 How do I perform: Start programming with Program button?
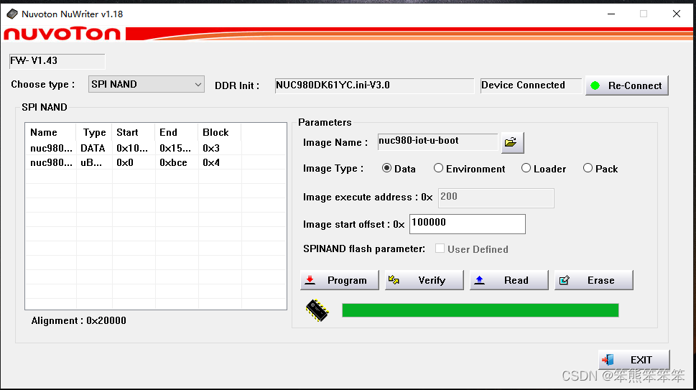tap(340, 280)
